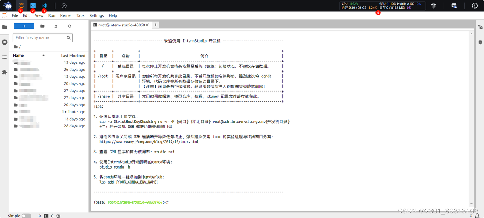
Task: Open the Kernel menu
Action: pyautogui.click(x=66, y=15)
